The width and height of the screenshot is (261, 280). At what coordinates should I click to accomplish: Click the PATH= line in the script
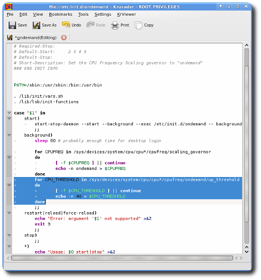(58, 85)
